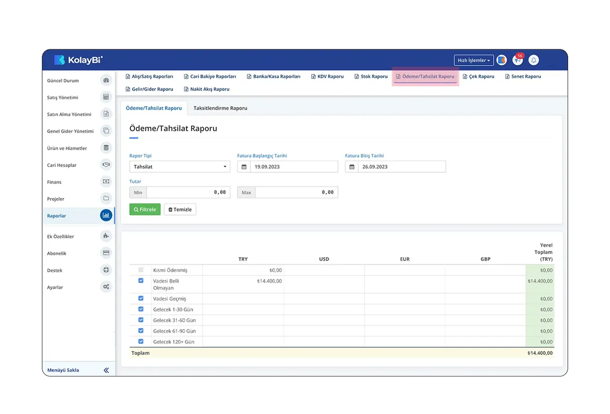Click the announcements icon with badge 56
The width and height of the screenshot is (610, 414).
point(518,60)
